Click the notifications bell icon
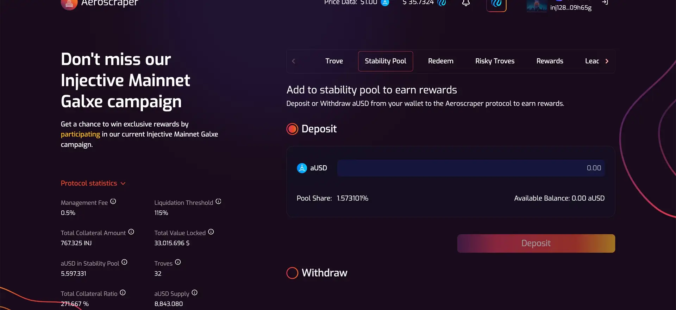This screenshot has height=310, width=676. [466, 3]
